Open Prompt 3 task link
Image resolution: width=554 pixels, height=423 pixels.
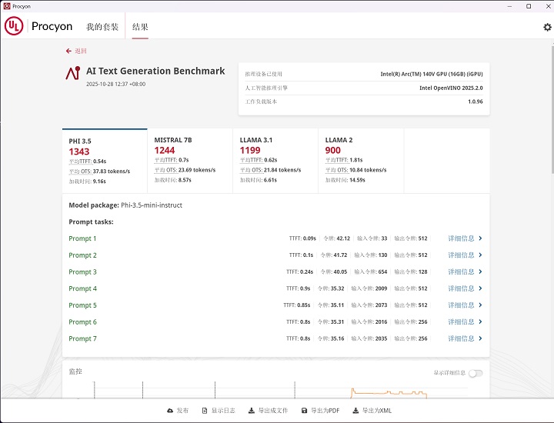coord(82,271)
